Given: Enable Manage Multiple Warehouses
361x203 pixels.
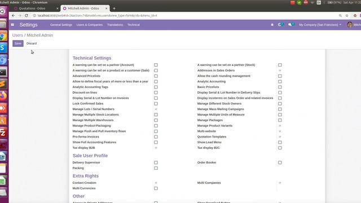Looking at the screenshot, I should click(x=156, y=120).
